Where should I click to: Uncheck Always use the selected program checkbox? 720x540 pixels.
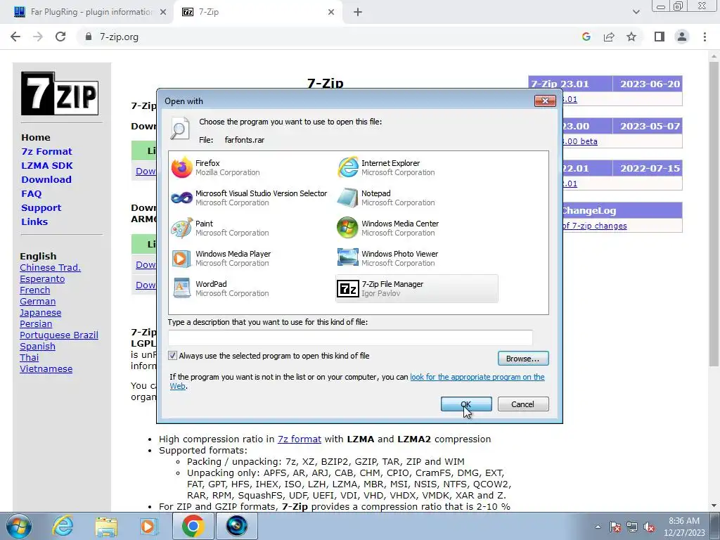pyautogui.click(x=173, y=355)
